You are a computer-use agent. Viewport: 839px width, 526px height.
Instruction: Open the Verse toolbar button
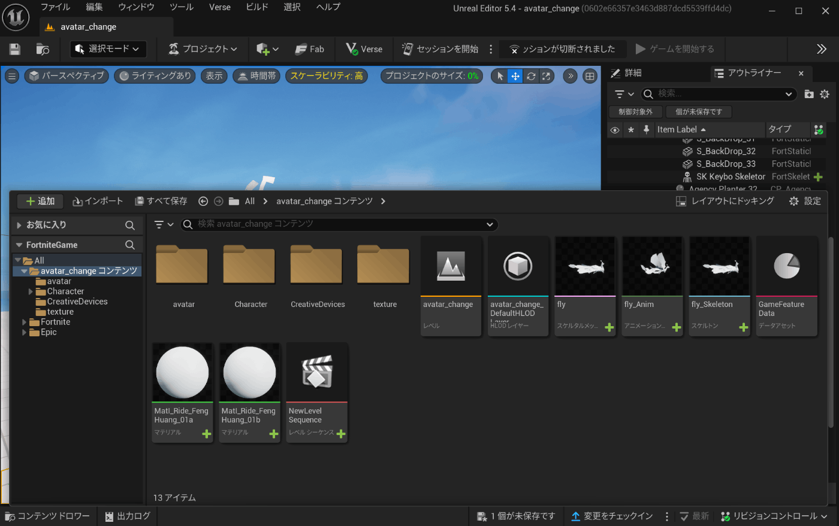click(364, 49)
